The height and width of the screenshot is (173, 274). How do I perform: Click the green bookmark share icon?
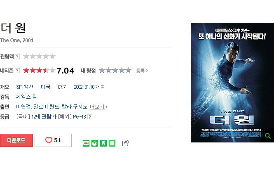coord(103,143)
